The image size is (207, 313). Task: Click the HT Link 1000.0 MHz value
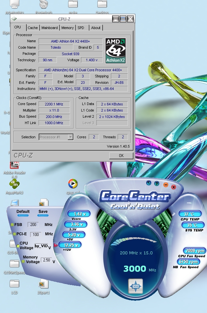pyautogui.click(x=54, y=123)
